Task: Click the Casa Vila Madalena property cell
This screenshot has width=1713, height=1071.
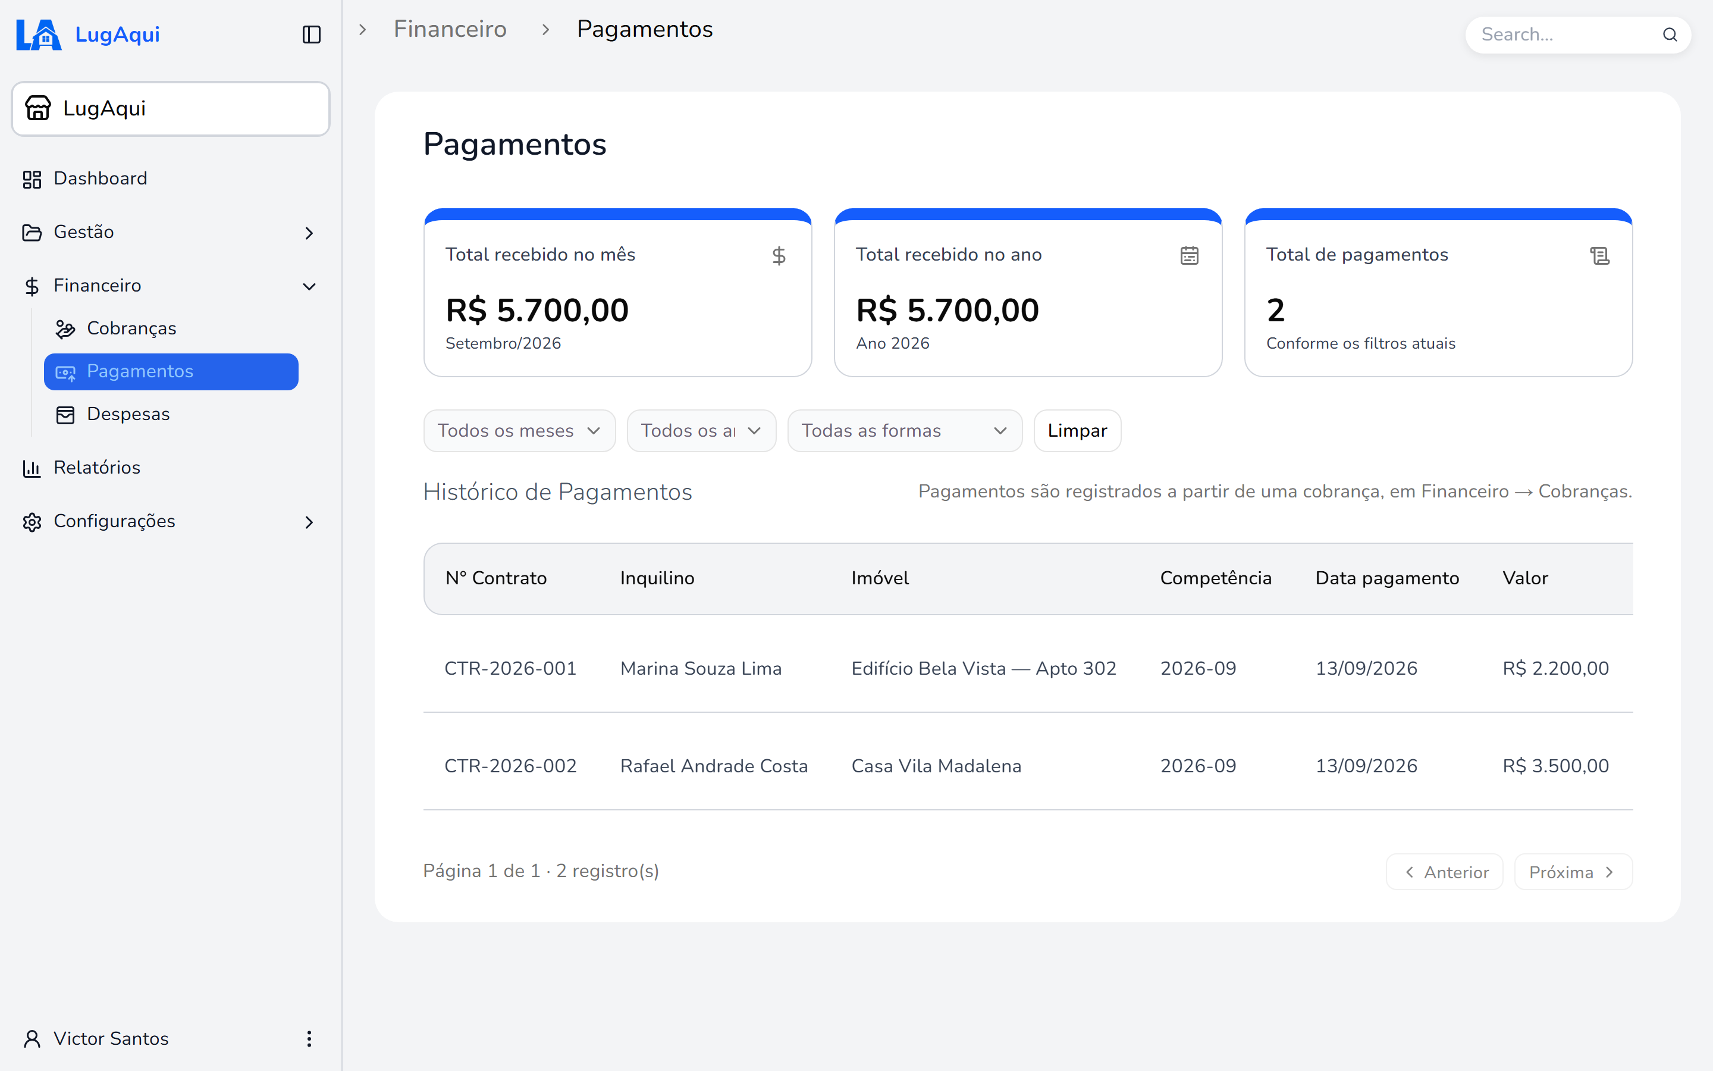Action: click(x=936, y=766)
